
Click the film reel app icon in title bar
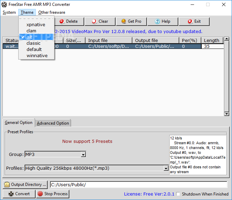click(4, 4)
